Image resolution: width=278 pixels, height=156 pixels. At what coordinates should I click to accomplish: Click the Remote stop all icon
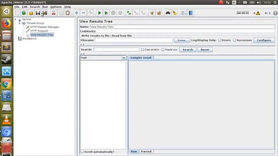(136, 13)
